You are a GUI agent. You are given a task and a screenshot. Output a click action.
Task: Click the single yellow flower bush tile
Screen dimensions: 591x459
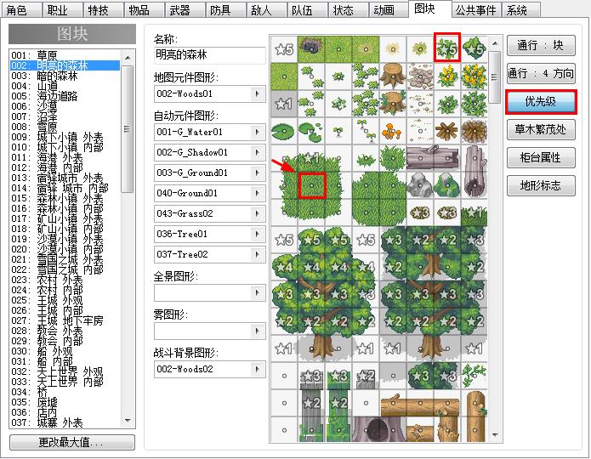[x=447, y=76]
